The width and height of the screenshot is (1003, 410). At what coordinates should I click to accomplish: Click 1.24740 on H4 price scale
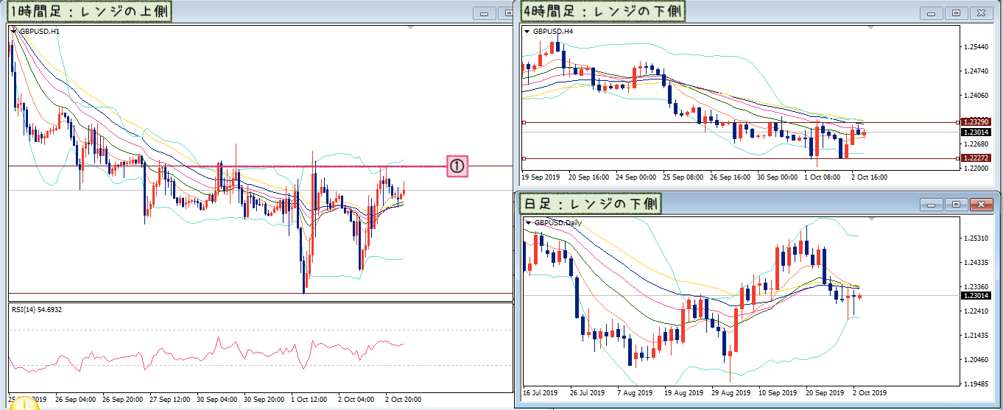pos(976,71)
